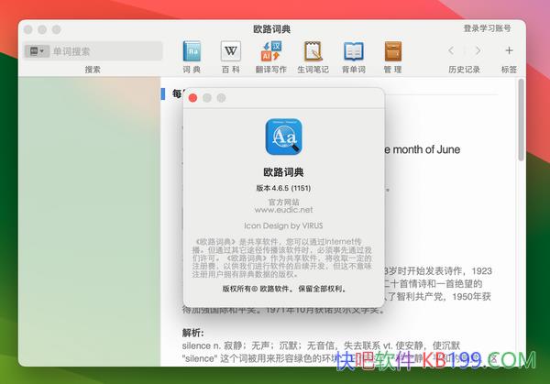The width and height of the screenshot is (550, 384).
Task: Click the version 4.6.5 (1151) text
Action: (x=282, y=187)
